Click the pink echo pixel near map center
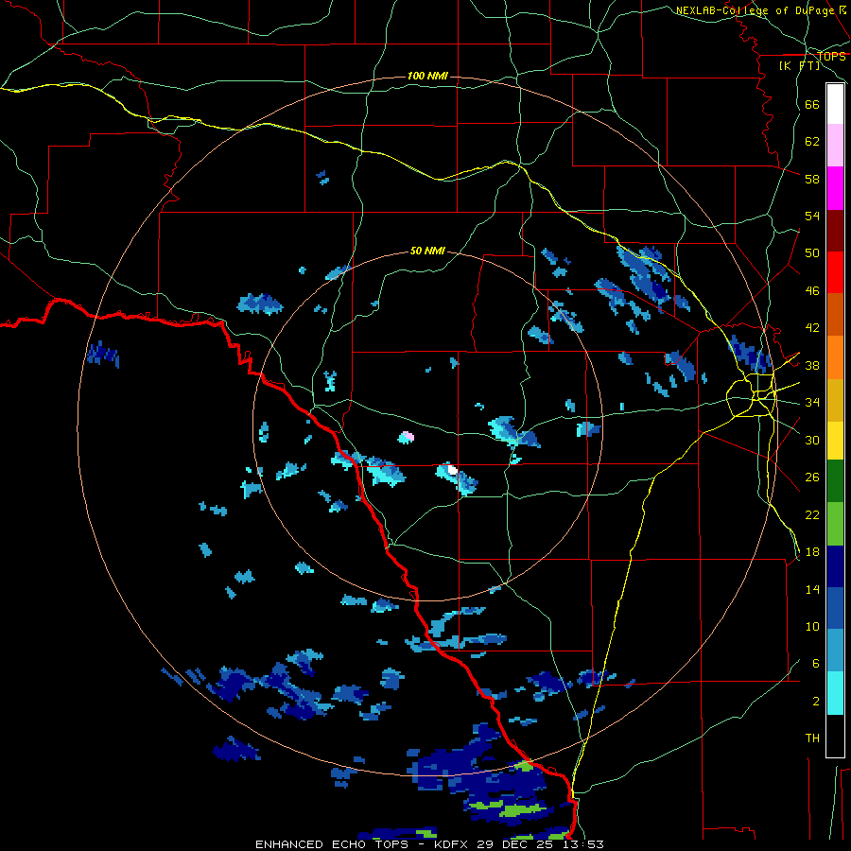The width and height of the screenshot is (851, 851). point(408,436)
